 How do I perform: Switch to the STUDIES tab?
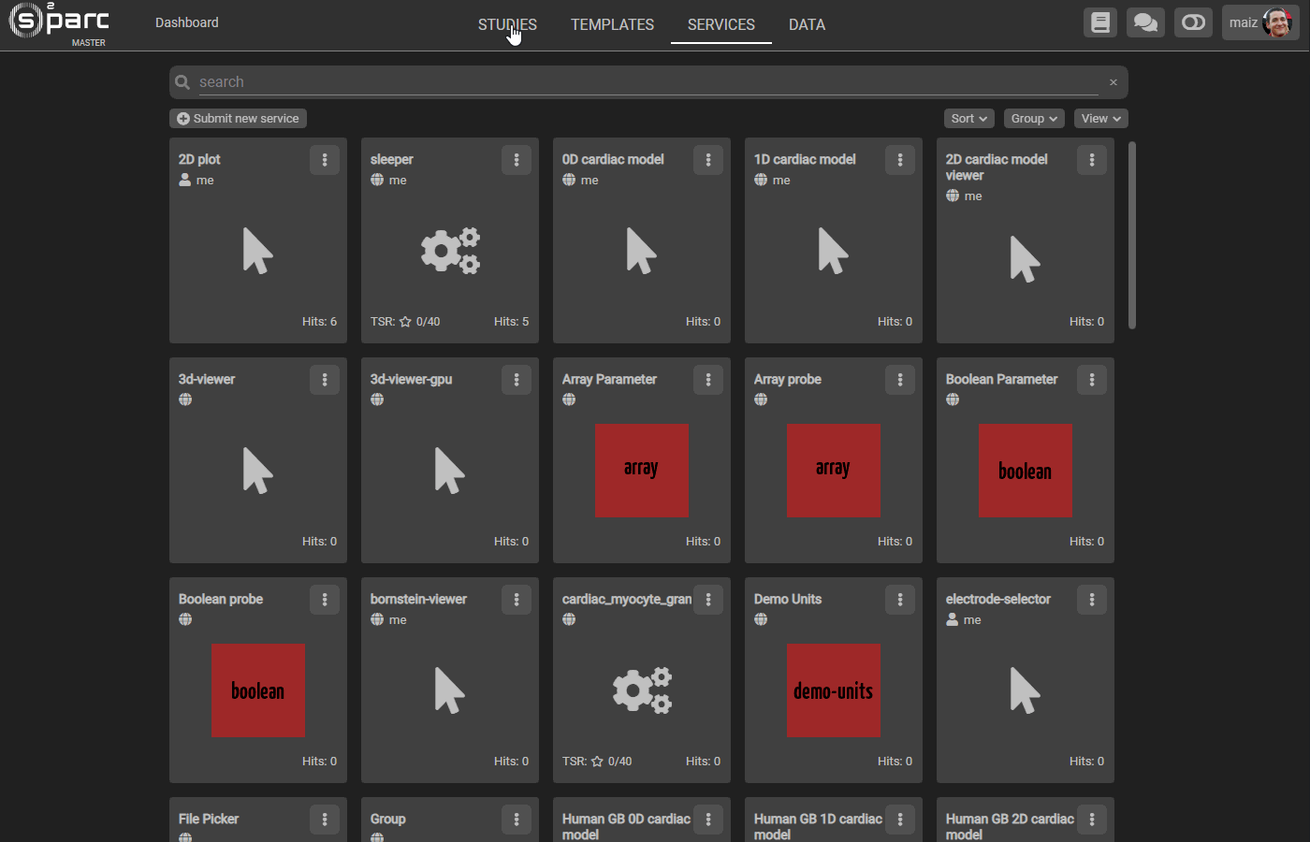[507, 24]
